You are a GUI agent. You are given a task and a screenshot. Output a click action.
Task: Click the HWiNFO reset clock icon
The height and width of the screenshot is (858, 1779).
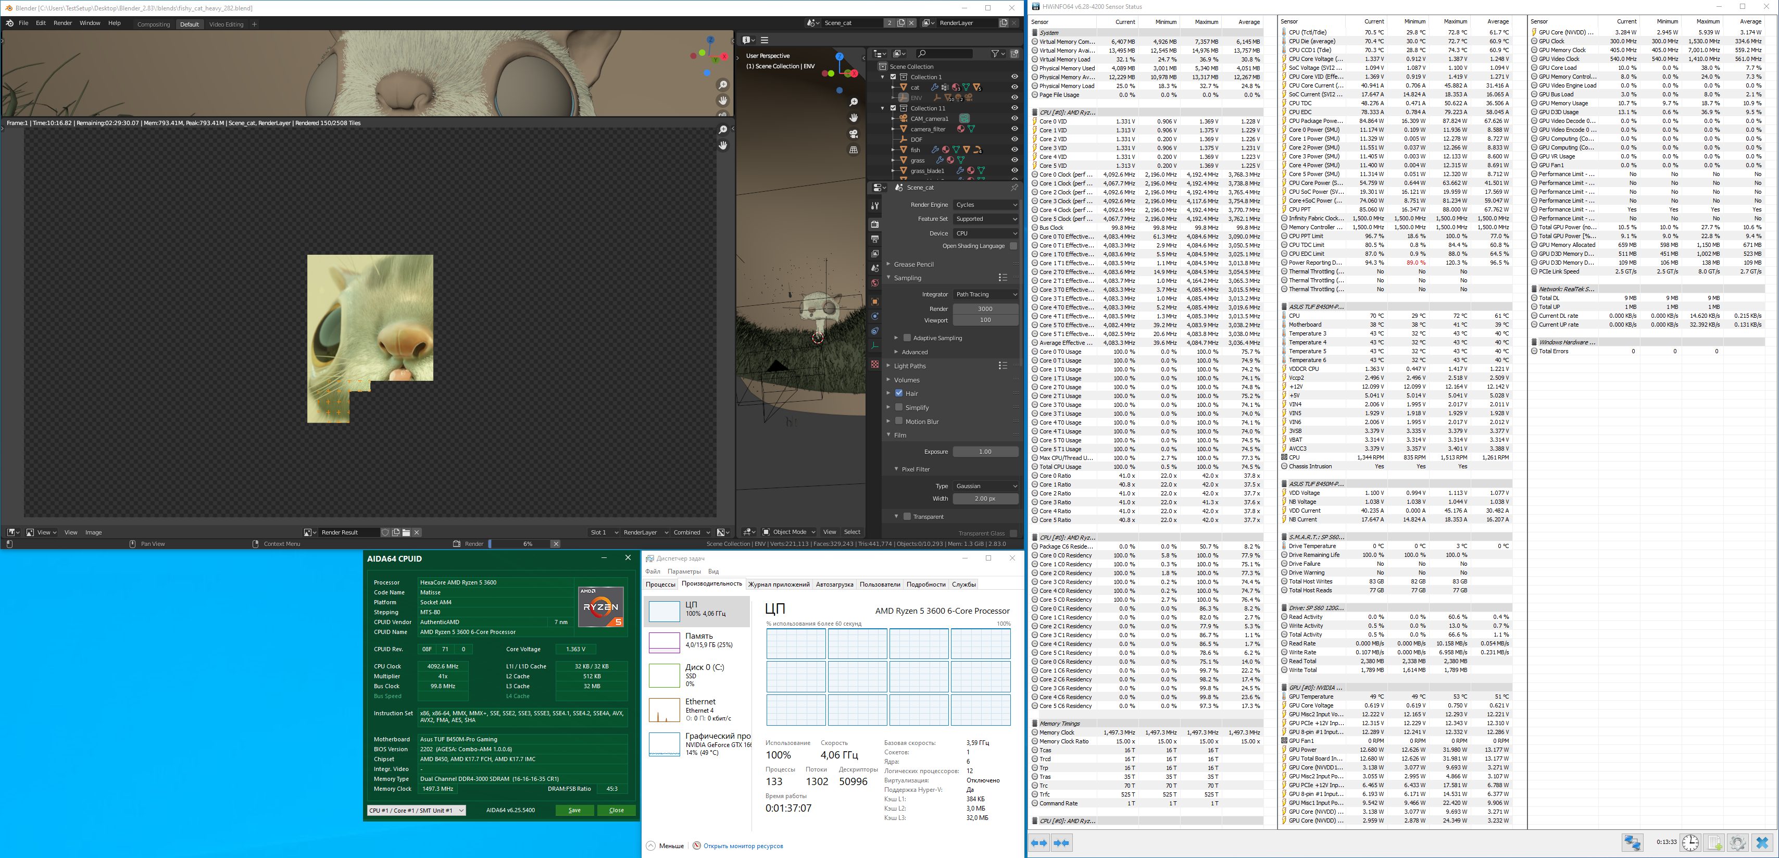[1690, 842]
